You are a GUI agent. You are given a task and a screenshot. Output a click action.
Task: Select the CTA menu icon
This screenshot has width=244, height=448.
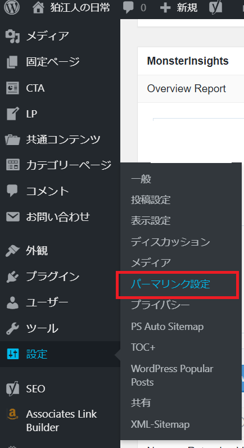12,88
